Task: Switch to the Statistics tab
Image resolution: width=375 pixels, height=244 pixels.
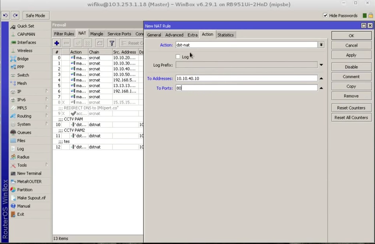Action: coord(225,35)
